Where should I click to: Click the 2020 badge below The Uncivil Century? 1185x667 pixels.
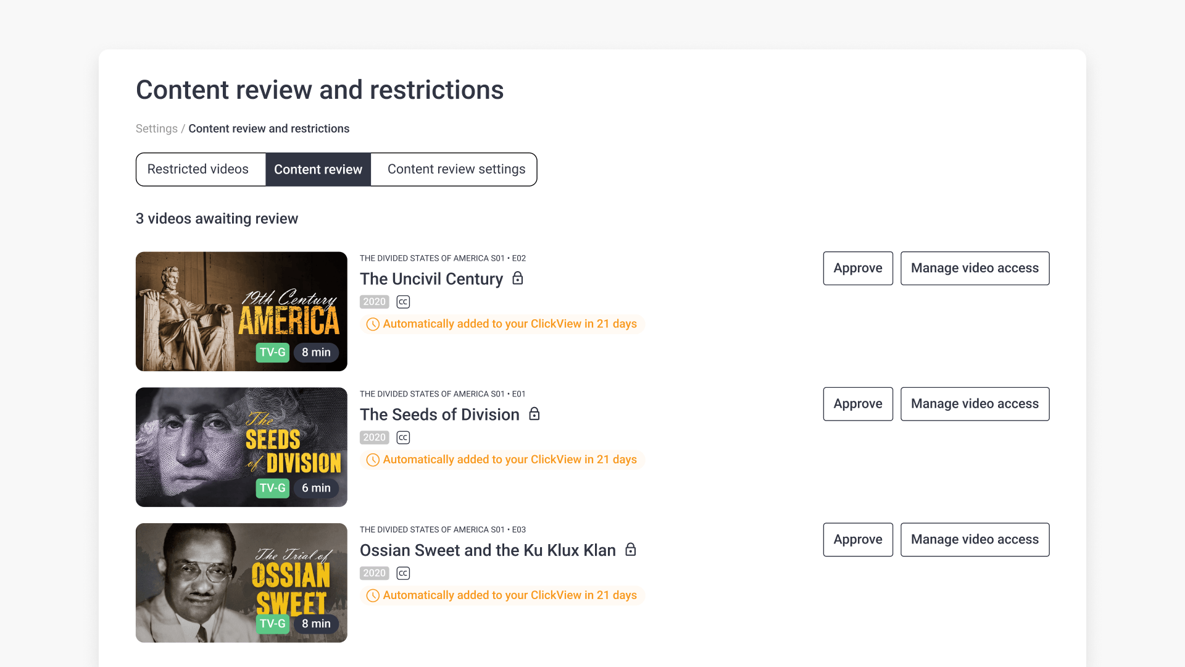pos(374,301)
